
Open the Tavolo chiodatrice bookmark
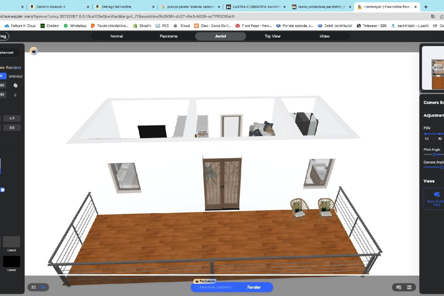(110, 26)
